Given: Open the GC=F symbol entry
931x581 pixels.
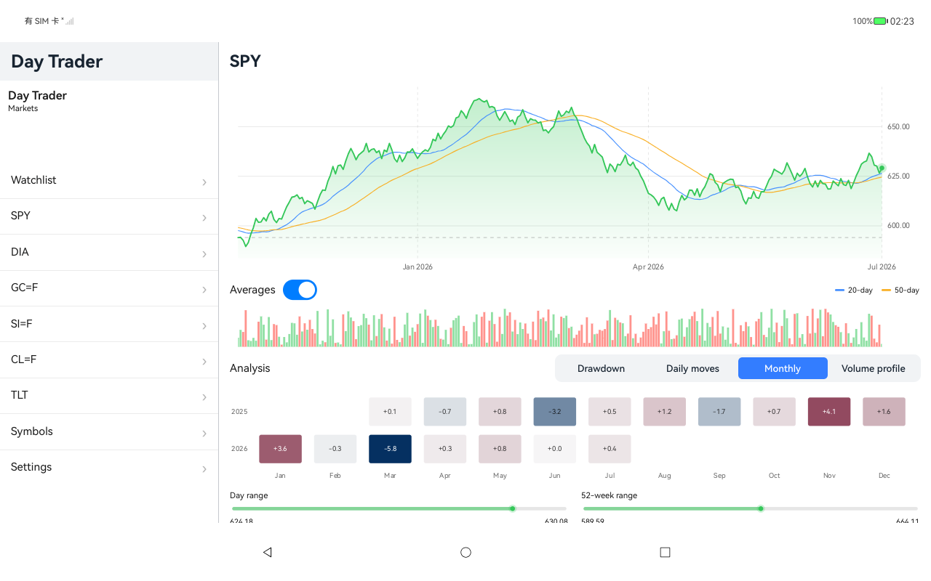Looking at the screenshot, I should [x=109, y=288].
